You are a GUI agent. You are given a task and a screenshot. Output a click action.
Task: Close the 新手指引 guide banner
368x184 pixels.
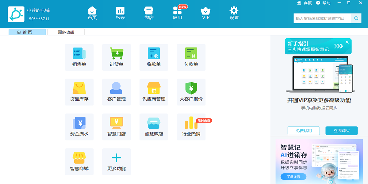point(347,42)
